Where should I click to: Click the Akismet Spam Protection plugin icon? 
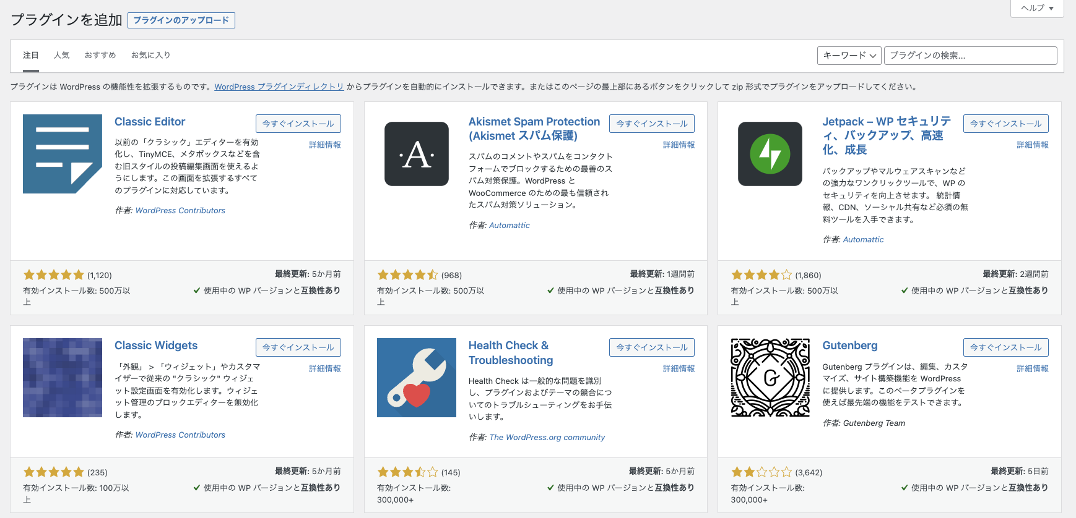[x=417, y=154]
